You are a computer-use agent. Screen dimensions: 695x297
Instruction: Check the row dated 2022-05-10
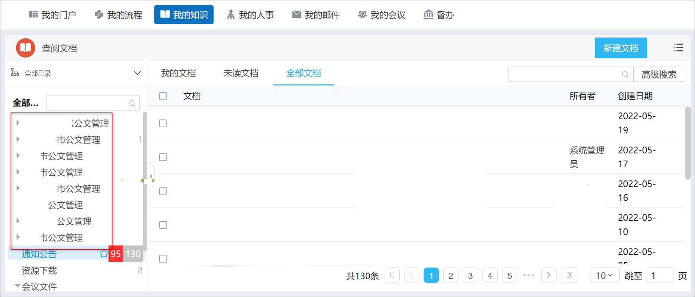(x=163, y=225)
